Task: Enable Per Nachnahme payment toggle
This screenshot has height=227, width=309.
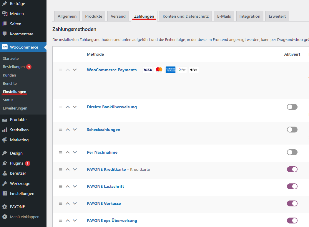Action: [x=292, y=152]
